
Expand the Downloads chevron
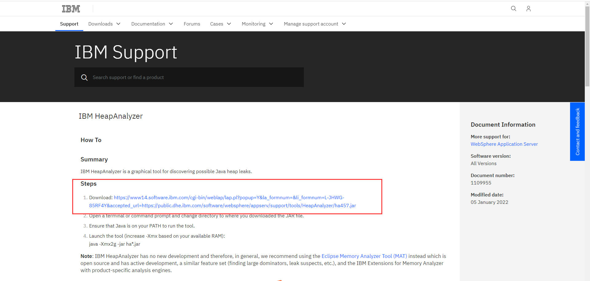(118, 24)
